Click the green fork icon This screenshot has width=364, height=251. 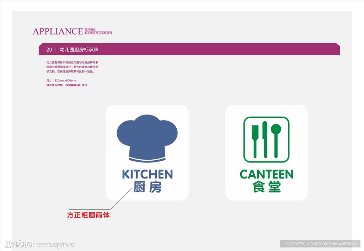coord(255,141)
